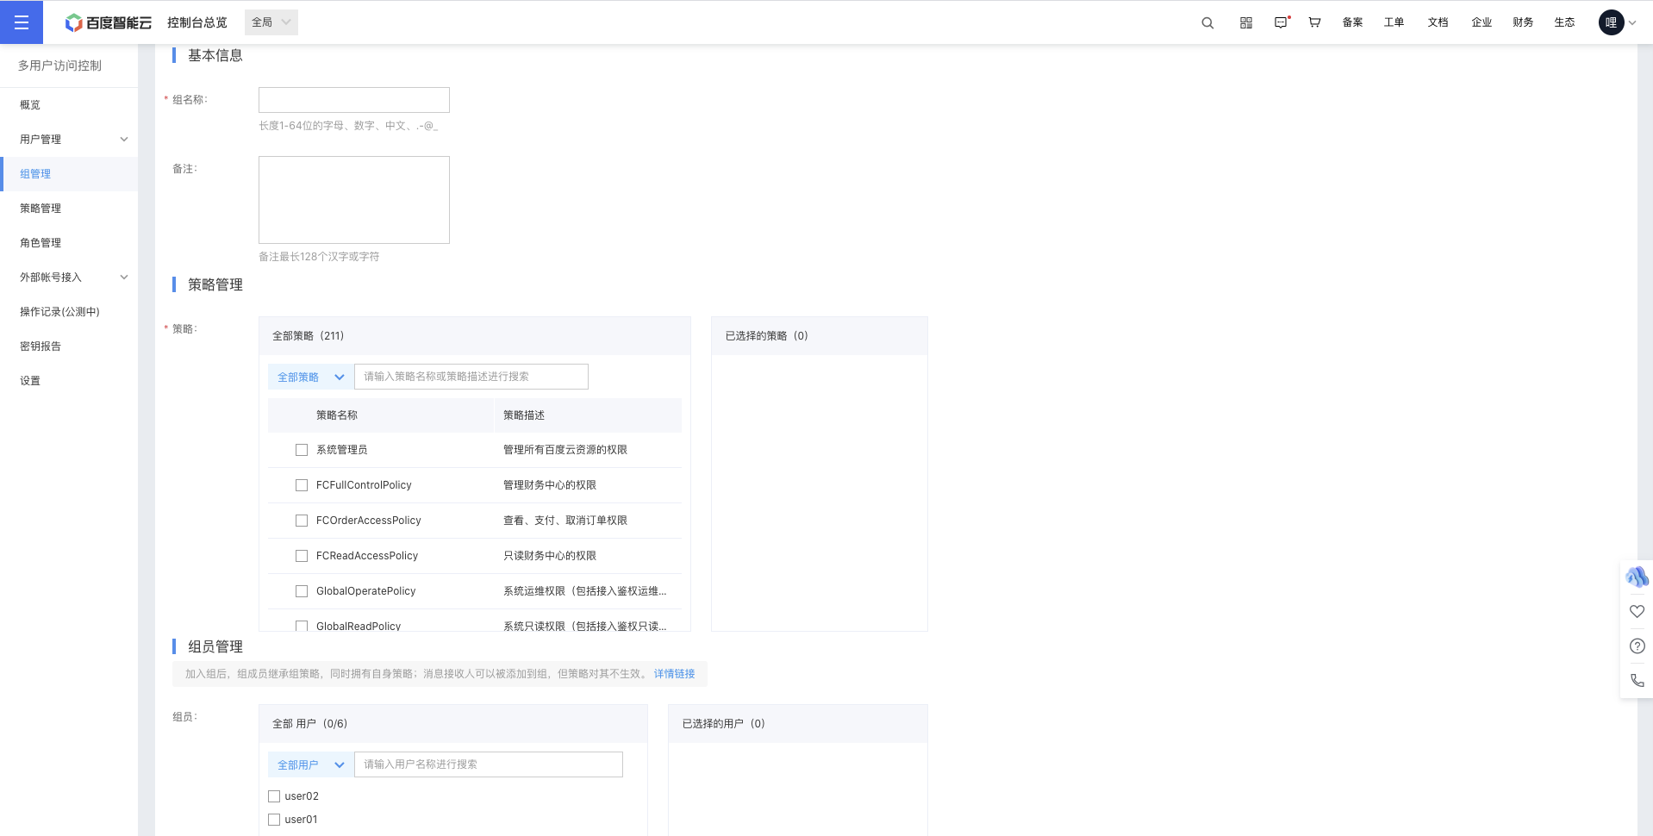Open the shopping cart icon

pos(1315,23)
